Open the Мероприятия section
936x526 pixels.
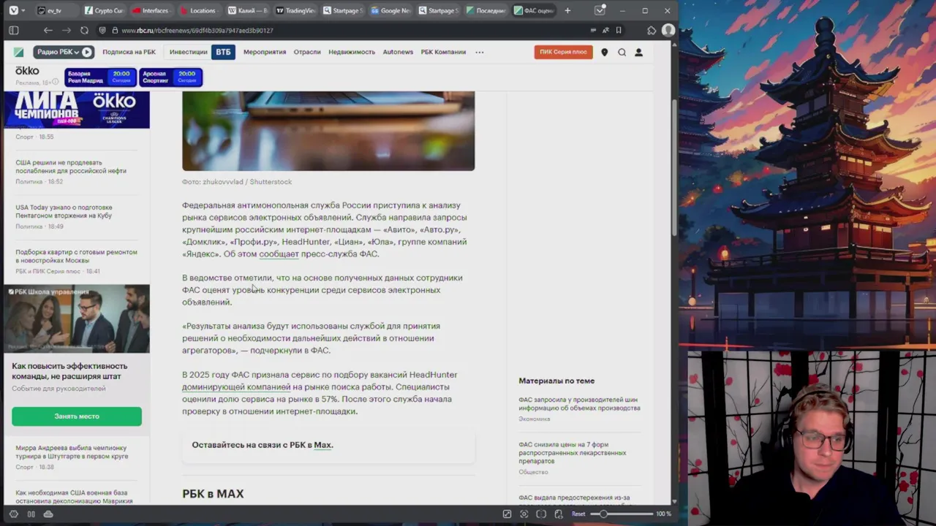coord(265,52)
